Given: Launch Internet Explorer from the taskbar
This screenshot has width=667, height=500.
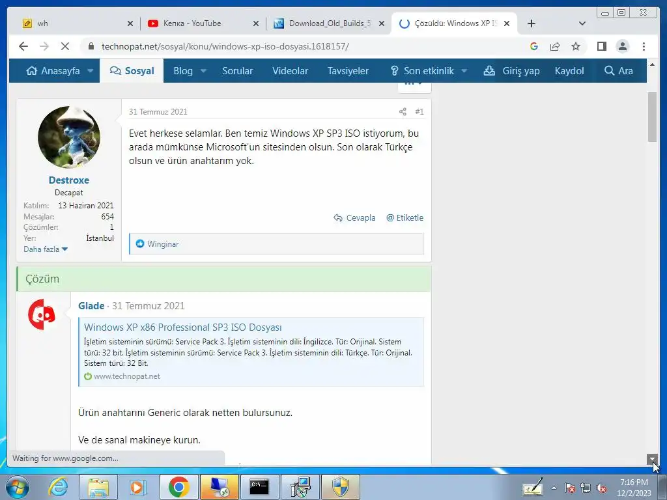Looking at the screenshot, I should pos(58,487).
